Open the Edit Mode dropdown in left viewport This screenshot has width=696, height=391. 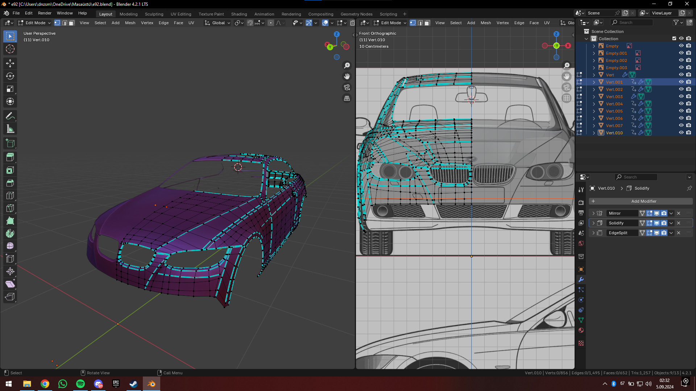(x=35, y=23)
